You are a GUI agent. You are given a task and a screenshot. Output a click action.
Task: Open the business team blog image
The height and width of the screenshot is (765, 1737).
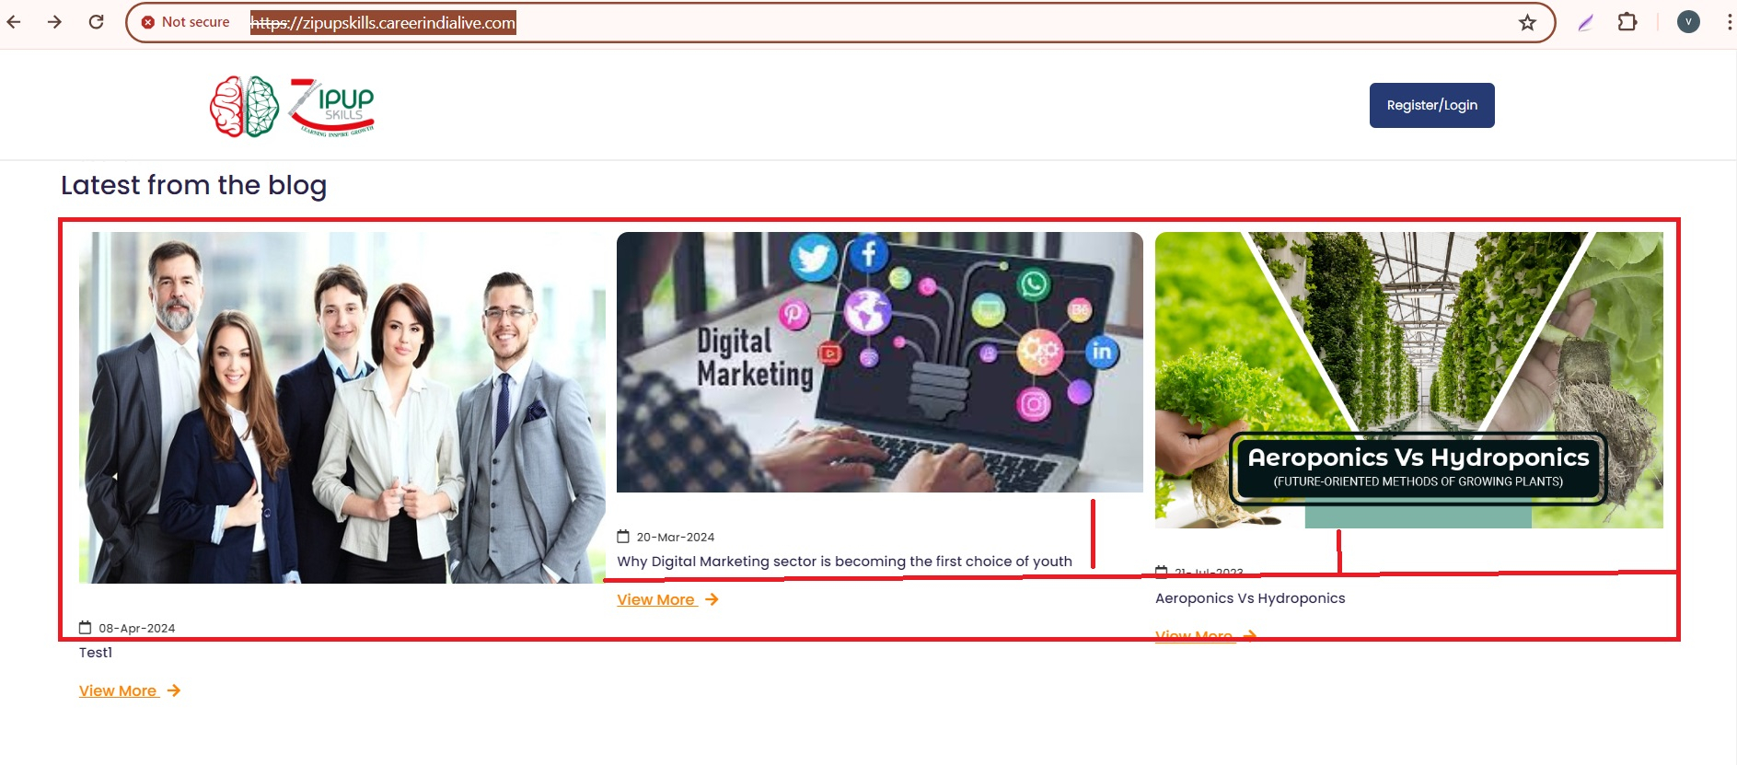pos(342,408)
